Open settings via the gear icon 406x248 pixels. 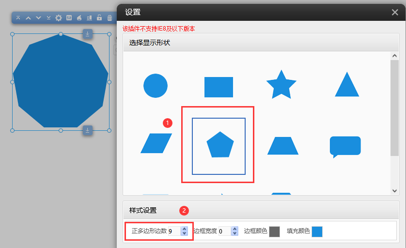pos(59,18)
